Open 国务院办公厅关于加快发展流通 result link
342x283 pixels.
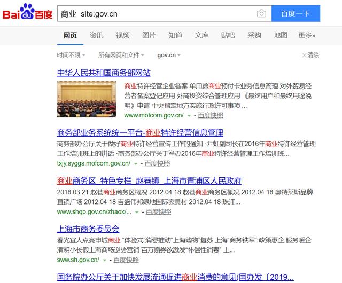[175, 277]
